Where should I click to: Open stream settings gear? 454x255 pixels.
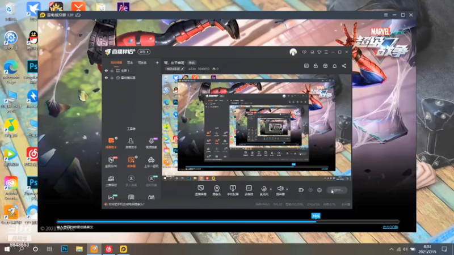[x=320, y=190]
